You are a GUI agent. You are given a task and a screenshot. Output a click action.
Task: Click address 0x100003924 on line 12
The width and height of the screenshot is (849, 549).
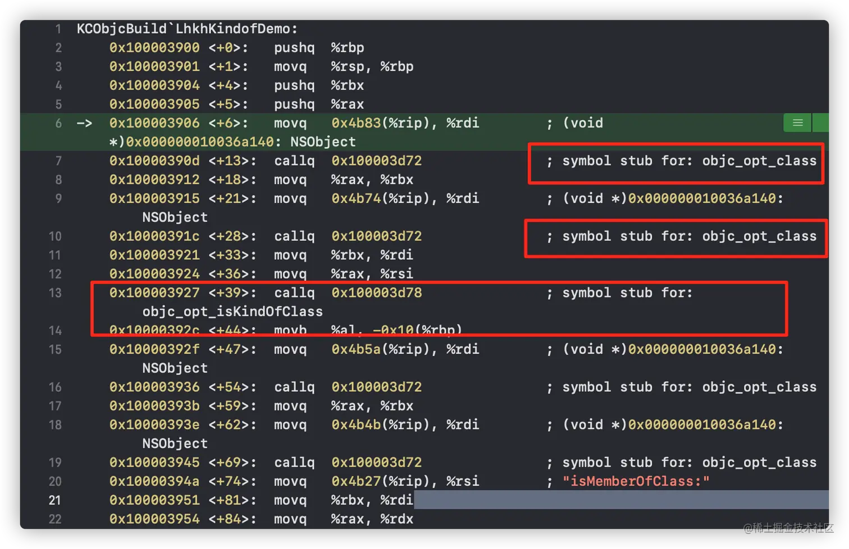[154, 274]
